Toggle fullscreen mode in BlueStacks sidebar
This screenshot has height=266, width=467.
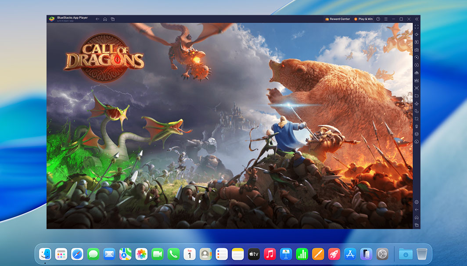click(417, 27)
